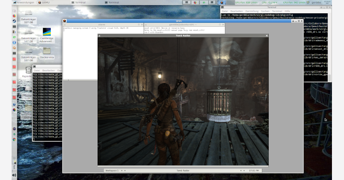The width and height of the screenshot is (344, 180).
Task: Open Bluetooth icon in left dock
Action: pos(14,42)
